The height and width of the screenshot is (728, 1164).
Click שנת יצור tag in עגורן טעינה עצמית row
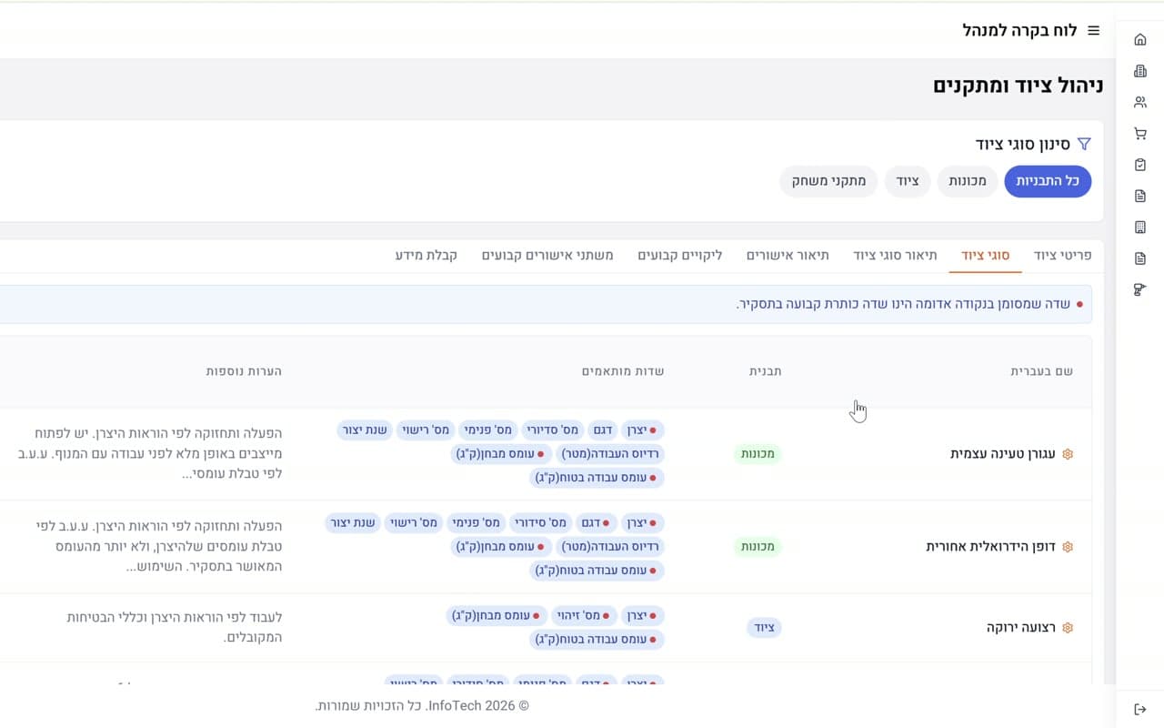pos(364,430)
